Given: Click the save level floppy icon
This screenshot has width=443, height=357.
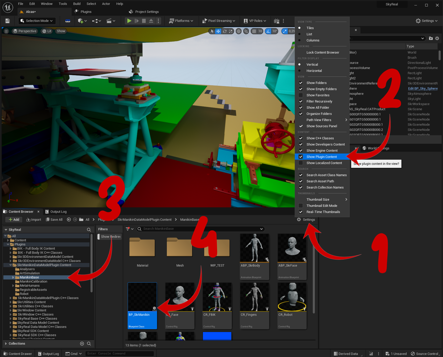Looking at the screenshot, I should [x=7, y=21].
